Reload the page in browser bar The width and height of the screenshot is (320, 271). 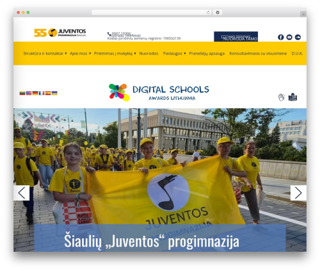[208, 12]
